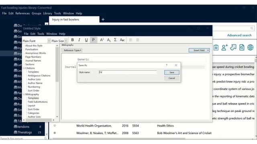Open the Groups menu

tap(37, 13)
